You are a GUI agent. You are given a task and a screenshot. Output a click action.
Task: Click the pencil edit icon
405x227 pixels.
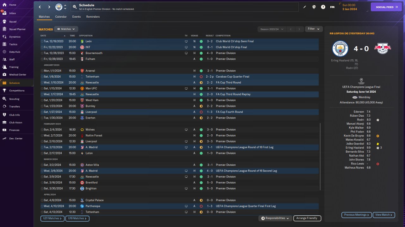pyautogui.click(x=305, y=7)
